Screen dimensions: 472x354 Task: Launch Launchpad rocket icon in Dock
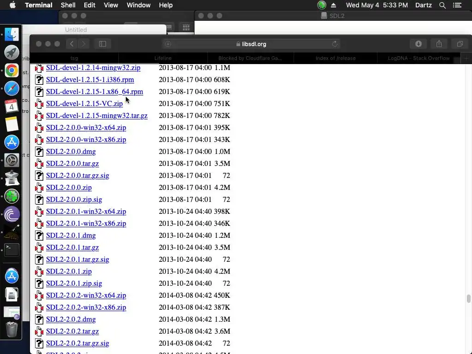[x=12, y=53]
